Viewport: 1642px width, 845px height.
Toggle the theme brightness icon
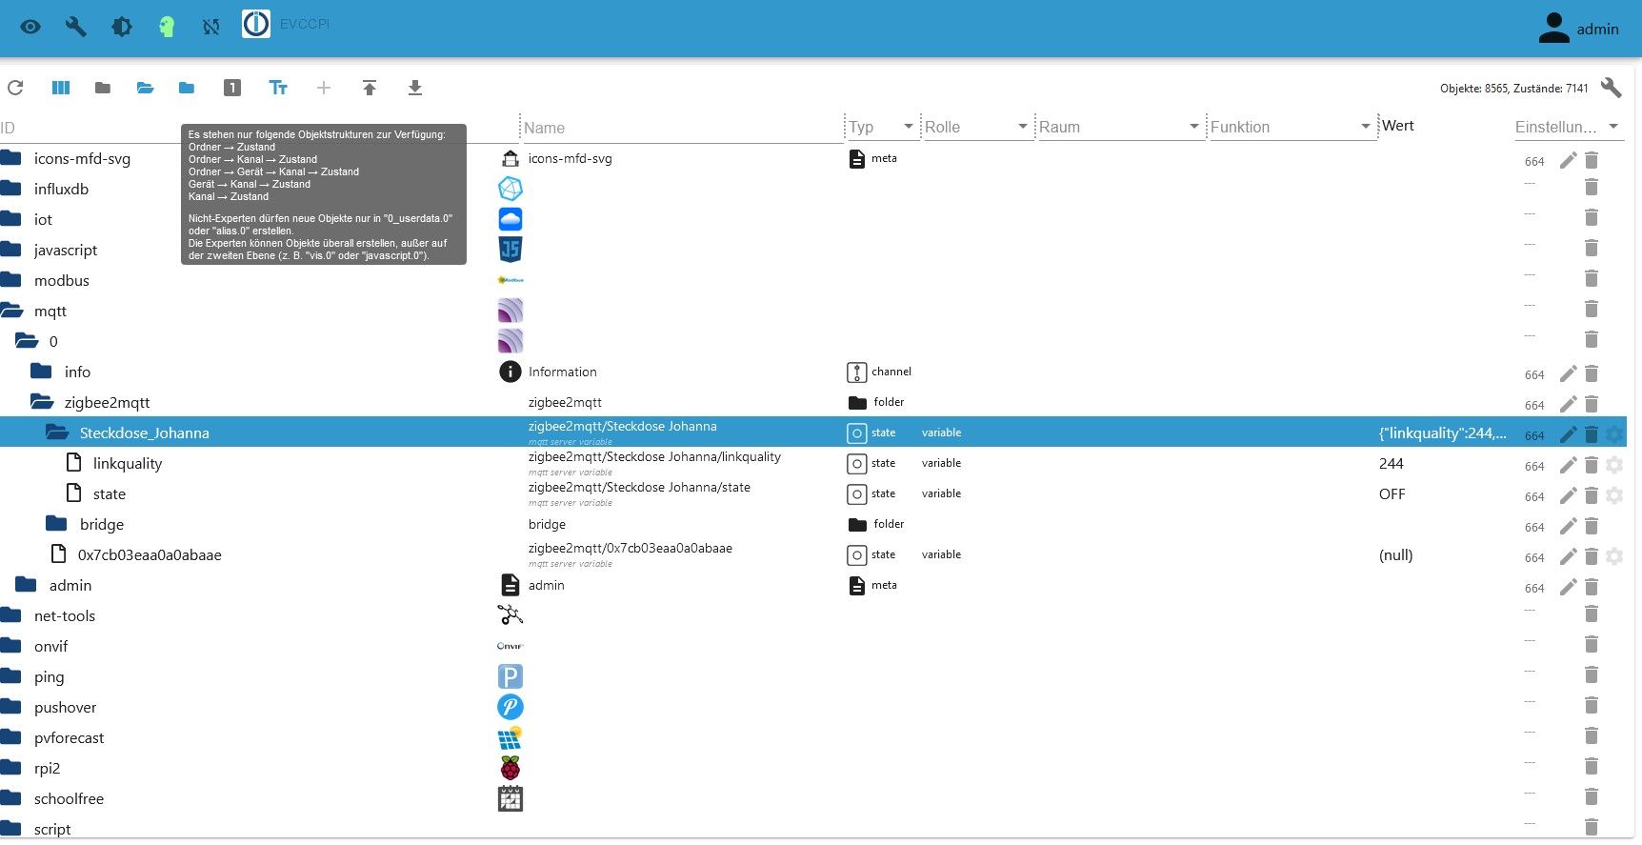pyautogui.click(x=122, y=27)
